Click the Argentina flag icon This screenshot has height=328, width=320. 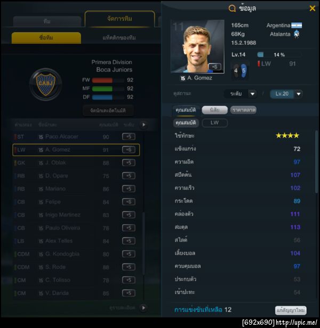[x=297, y=26]
